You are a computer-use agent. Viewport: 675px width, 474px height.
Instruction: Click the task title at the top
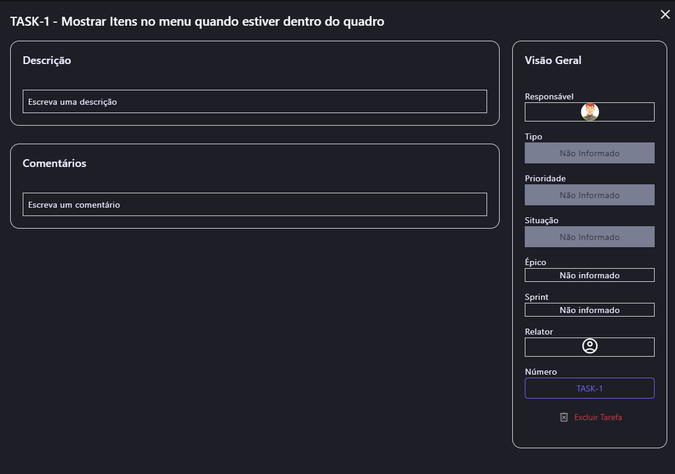[197, 22]
